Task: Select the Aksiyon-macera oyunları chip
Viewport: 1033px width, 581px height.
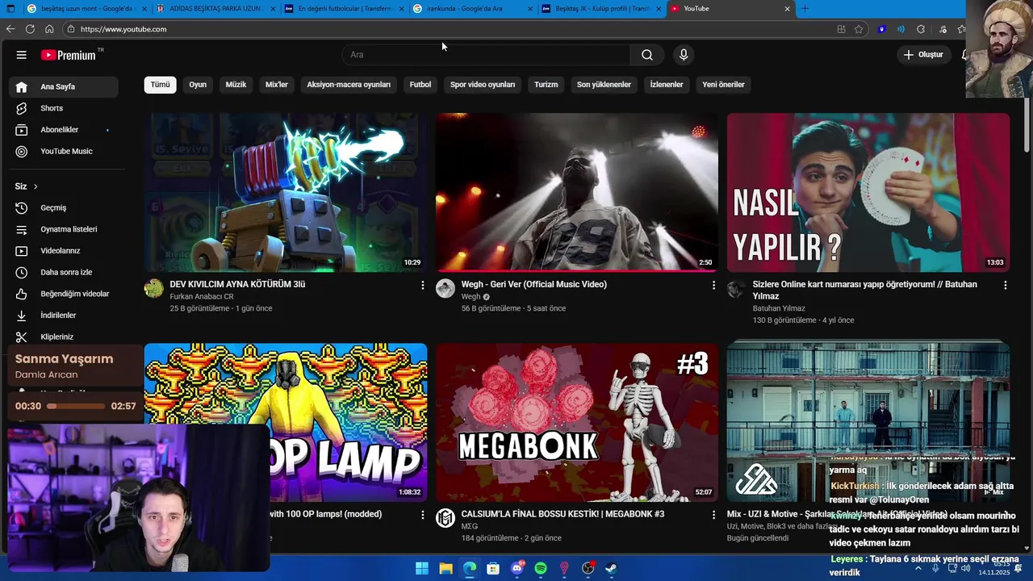Action: click(x=349, y=84)
